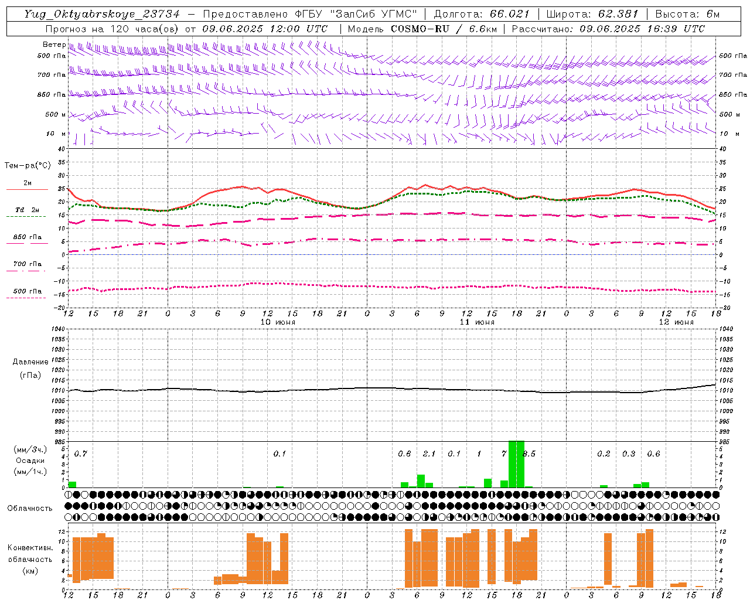
Task: Click the Прогноз на 120 часа(ов) text
Action: 112,29
